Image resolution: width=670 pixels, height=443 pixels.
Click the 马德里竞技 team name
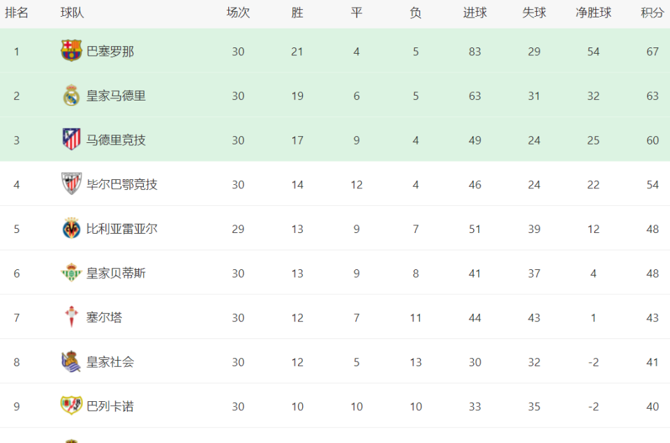pos(116,140)
